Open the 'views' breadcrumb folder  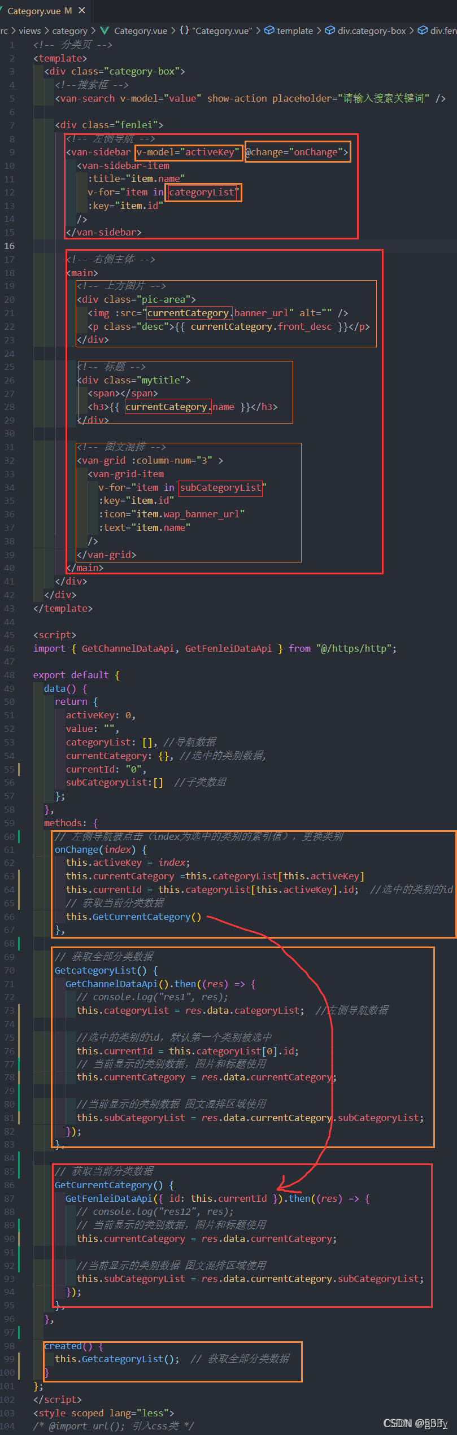point(30,30)
